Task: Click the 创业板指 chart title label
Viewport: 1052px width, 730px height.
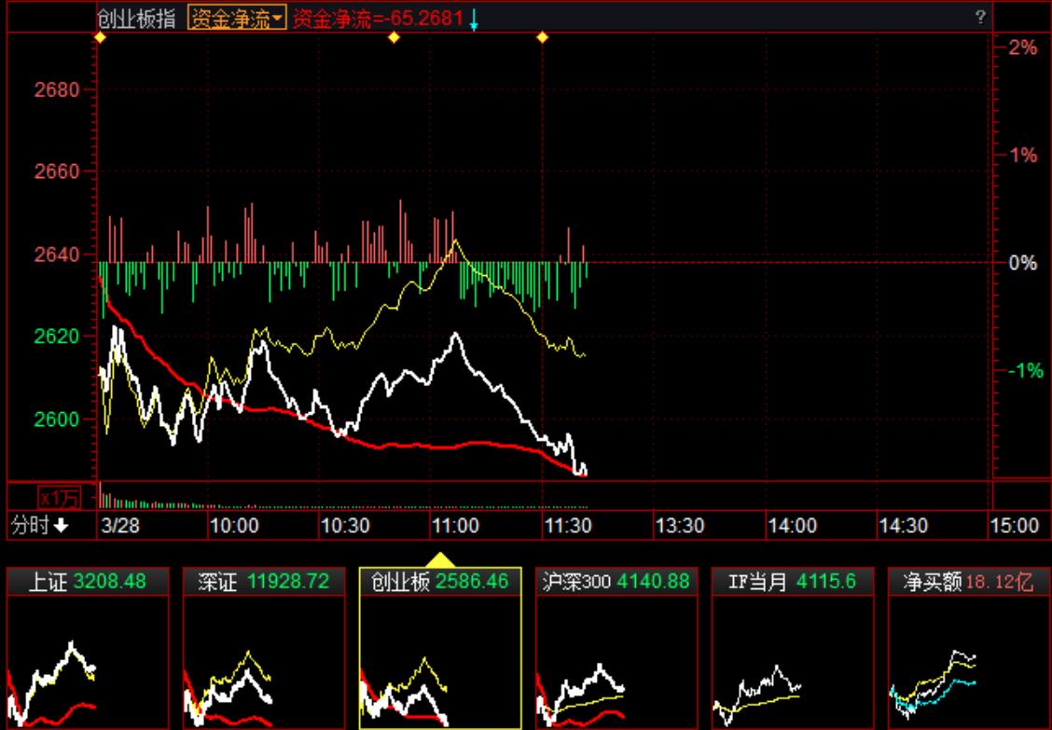Action: pyautogui.click(x=136, y=18)
